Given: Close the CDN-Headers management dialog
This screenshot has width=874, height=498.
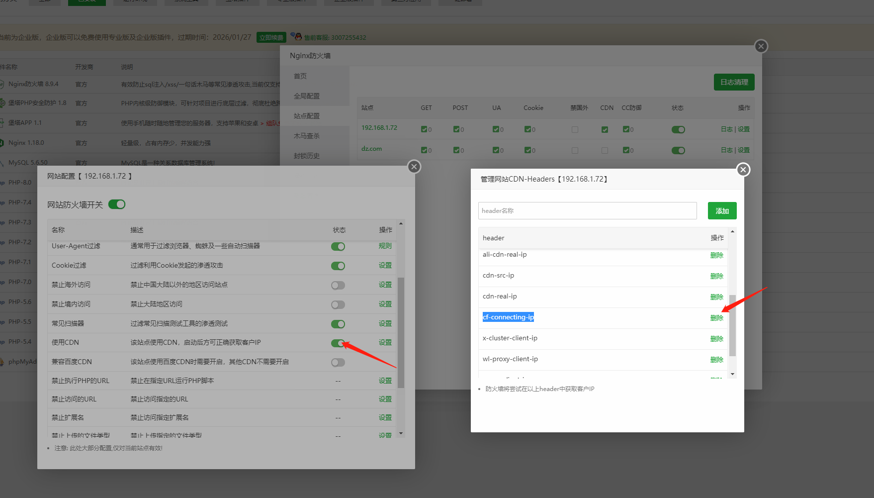Looking at the screenshot, I should [743, 170].
